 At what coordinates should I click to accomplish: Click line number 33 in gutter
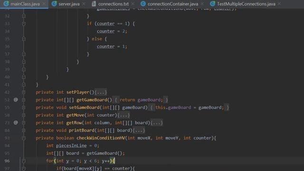point(7,24)
